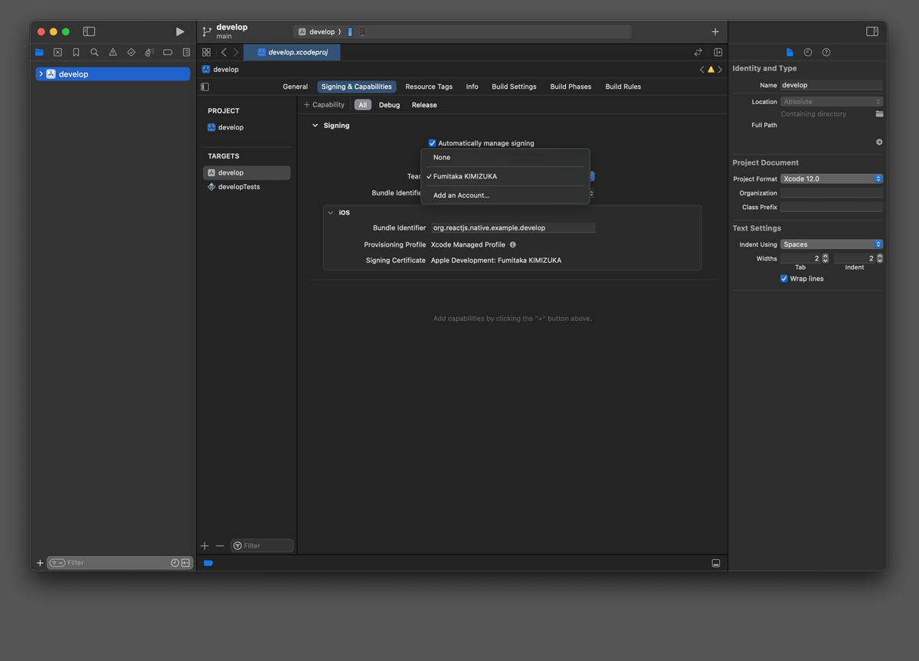The image size is (919, 661).
Task: Toggle the inspector panel in toolbar
Action: point(872,31)
